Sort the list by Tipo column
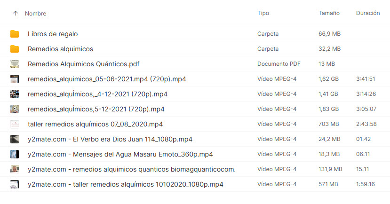The height and width of the screenshot is (204, 390). coord(263,13)
